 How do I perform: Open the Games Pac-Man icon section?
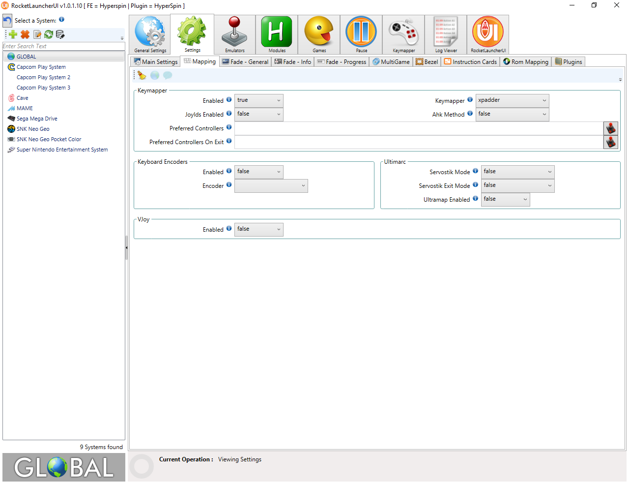[x=319, y=34]
